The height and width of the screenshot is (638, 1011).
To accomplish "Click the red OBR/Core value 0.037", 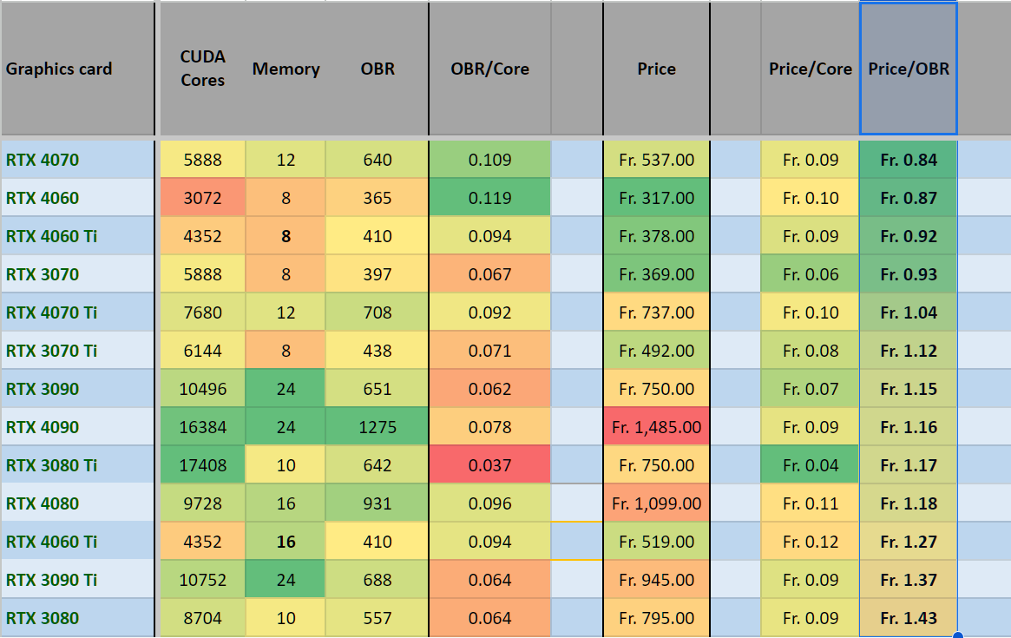I will pyautogui.click(x=490, y=465).
